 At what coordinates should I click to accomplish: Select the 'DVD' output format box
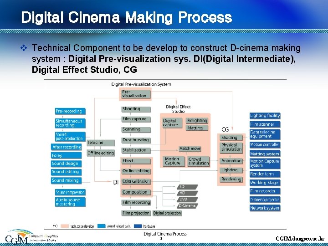point(187,200)
